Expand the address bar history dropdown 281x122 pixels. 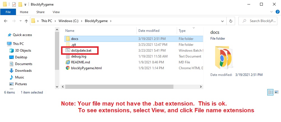coord(222,21)
